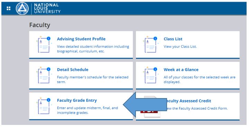Open the apps grid menu icon
This screenshot has height=127, width=249.
pyautogui.click(x=9, y=8)
